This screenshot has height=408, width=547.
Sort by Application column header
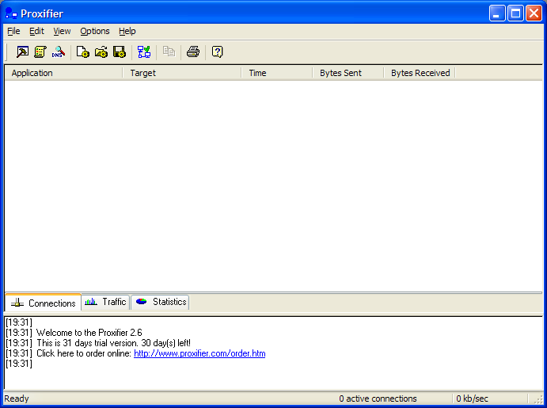pyautogui.click(x=64, y=73)
